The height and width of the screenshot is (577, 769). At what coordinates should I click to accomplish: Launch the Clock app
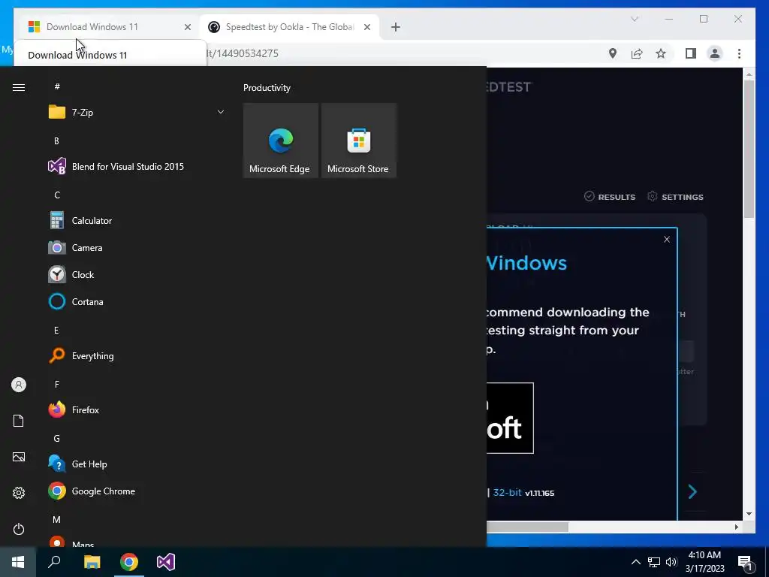tap(137, 275)
